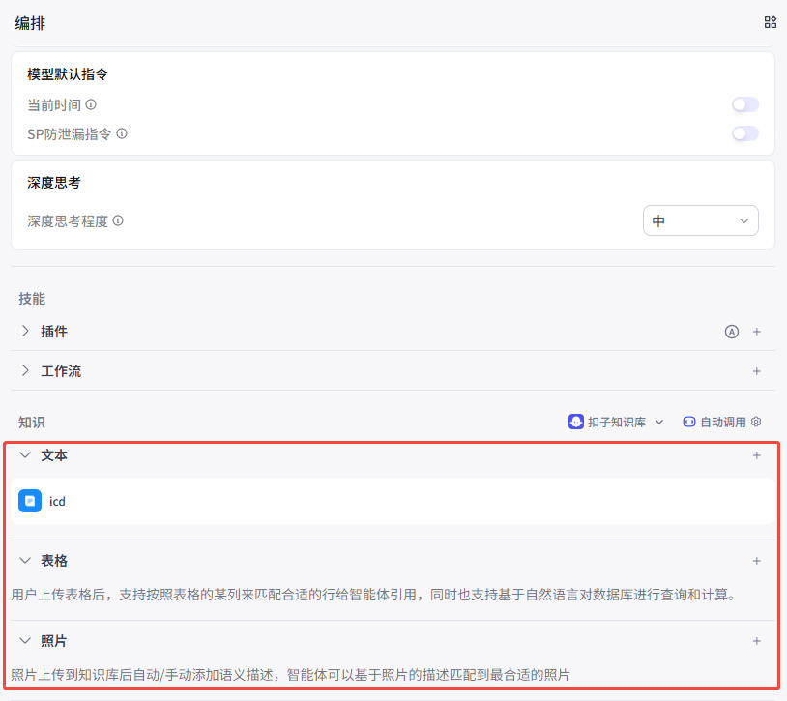Expand the 插件 section
The width and height of the screenshot is (787, 701).
tap(23, 331)
